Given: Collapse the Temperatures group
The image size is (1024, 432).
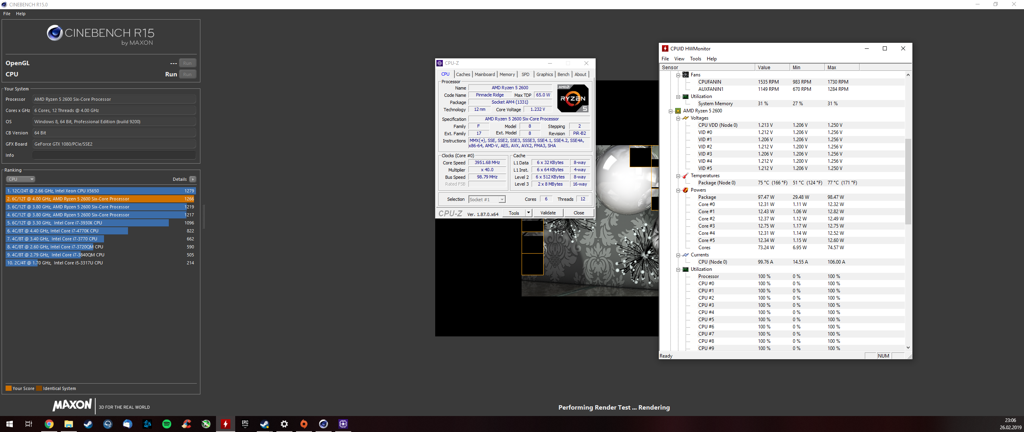Looking at the screenshot, I should (678, 176).
